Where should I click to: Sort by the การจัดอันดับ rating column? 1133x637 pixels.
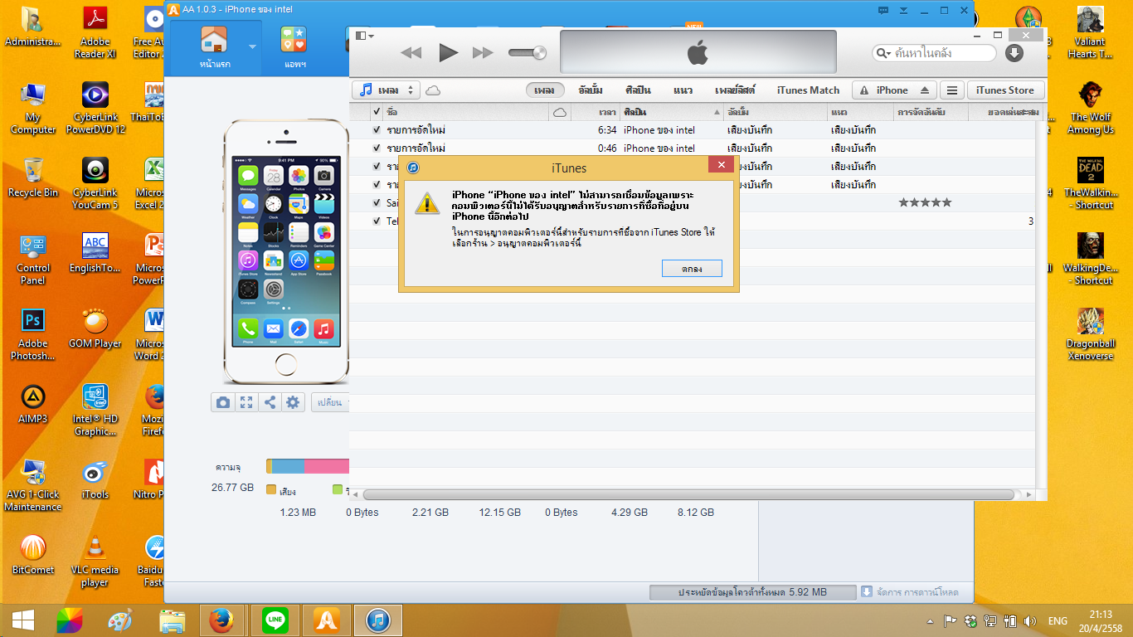click(931, 112)
